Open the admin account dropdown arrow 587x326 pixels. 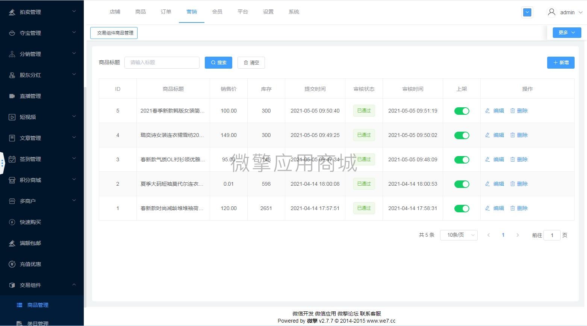point(580,12)
